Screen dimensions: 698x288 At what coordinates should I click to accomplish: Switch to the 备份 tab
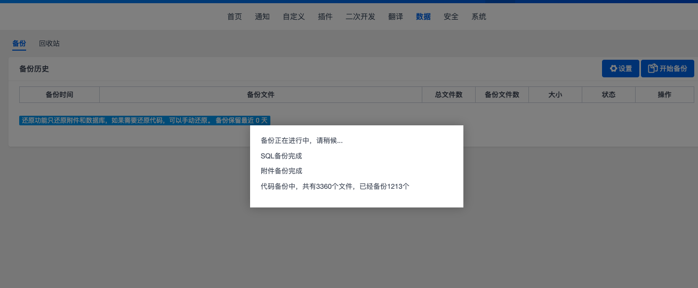click(x=19, y=44)
